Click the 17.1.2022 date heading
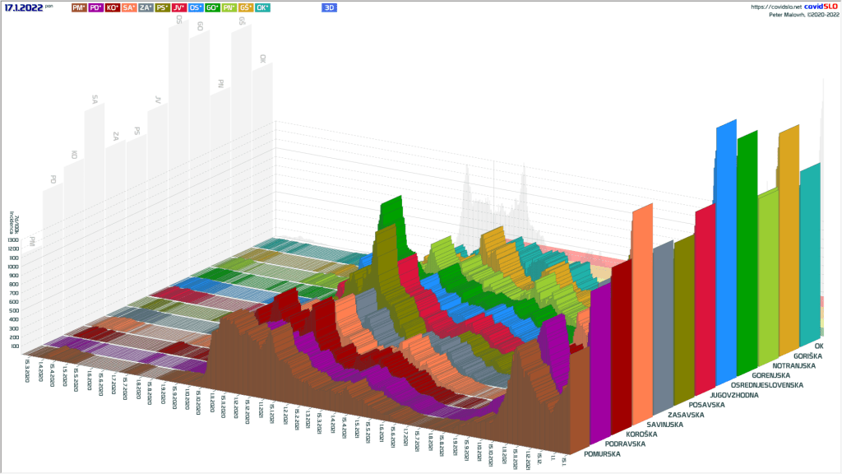 click(24, 7)
